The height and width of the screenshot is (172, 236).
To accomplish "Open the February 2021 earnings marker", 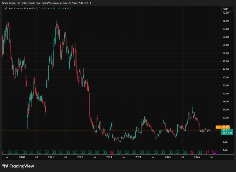I will 54,152.
